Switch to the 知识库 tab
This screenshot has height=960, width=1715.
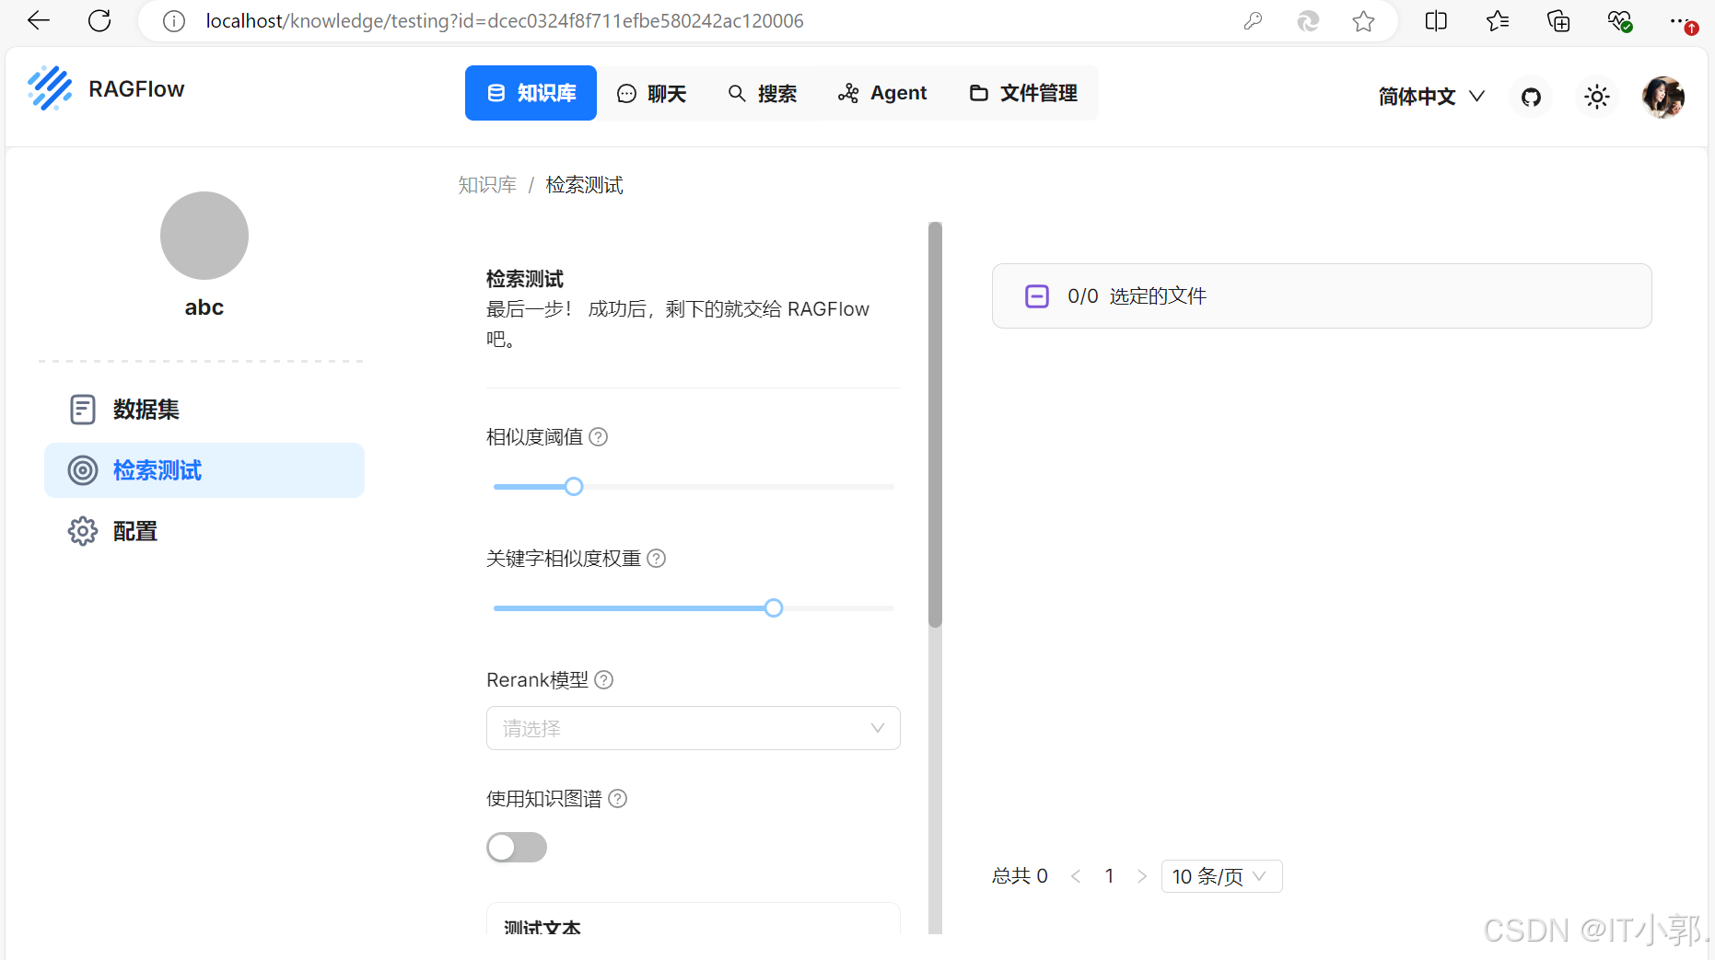[531, 93]
